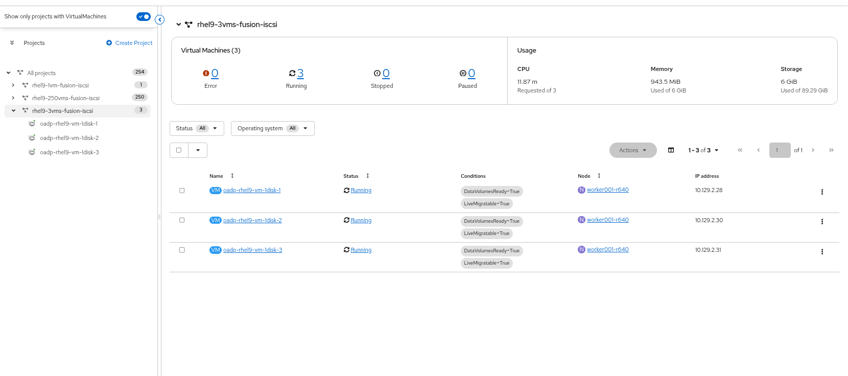
Task: Click the Running count of 3 VMs
Action: [300, 74]
